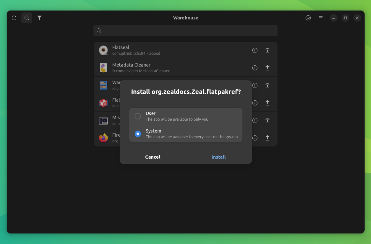Click inside the search input field
This screenshot has height=244, width=371.
(x=185, y=30)
